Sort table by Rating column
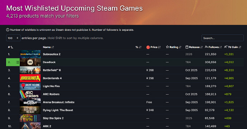The image size is (247, 129). (x=174, y=47)
